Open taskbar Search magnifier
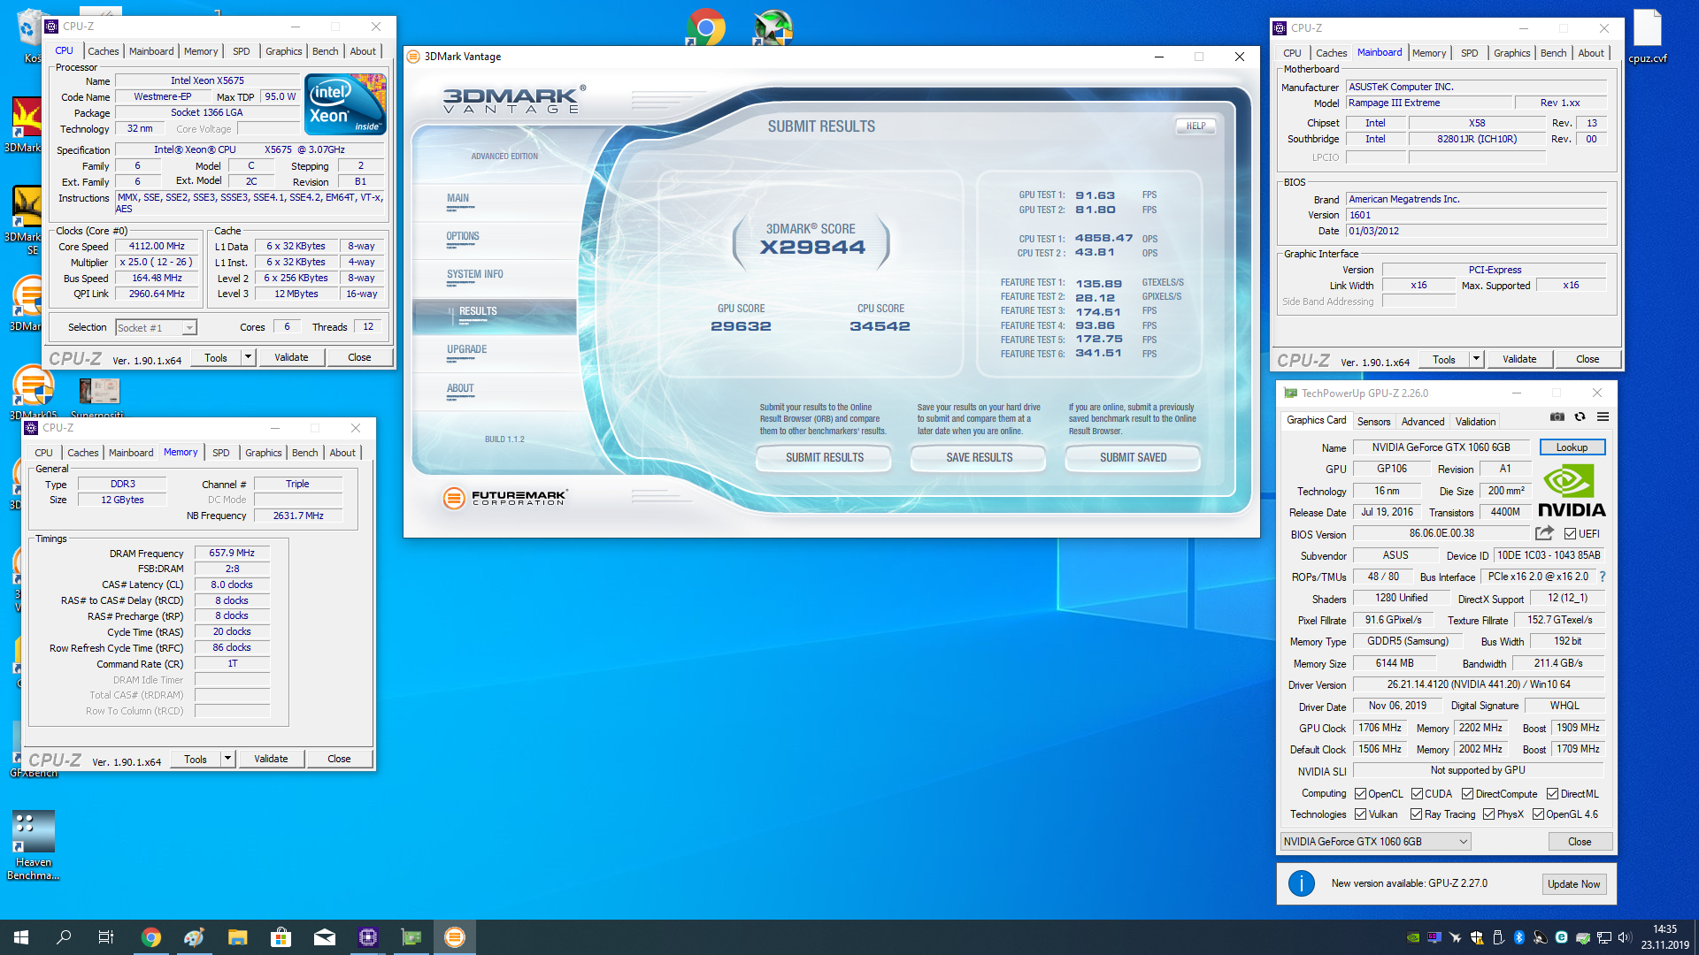The image size is (1699, 955). 64,937
